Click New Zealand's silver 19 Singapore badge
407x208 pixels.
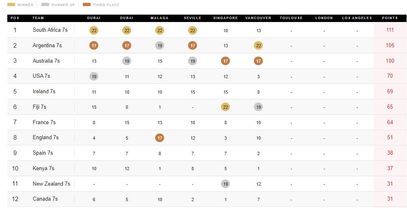[225, 184]
